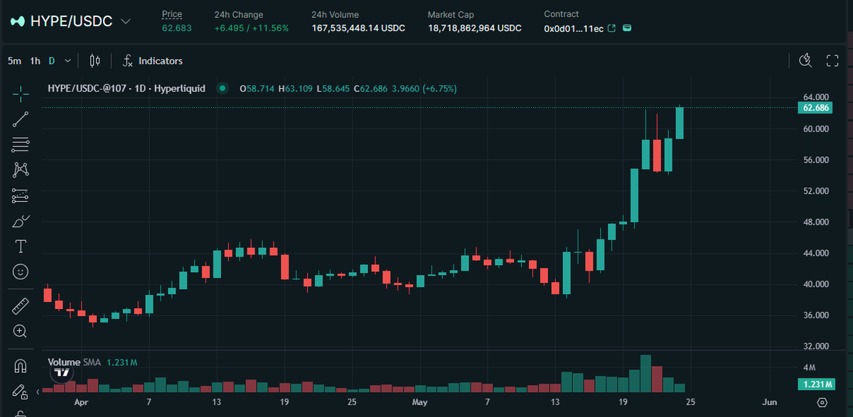Click the O58.714 open value in legend
853x417 pixels.
click(257, 89)
